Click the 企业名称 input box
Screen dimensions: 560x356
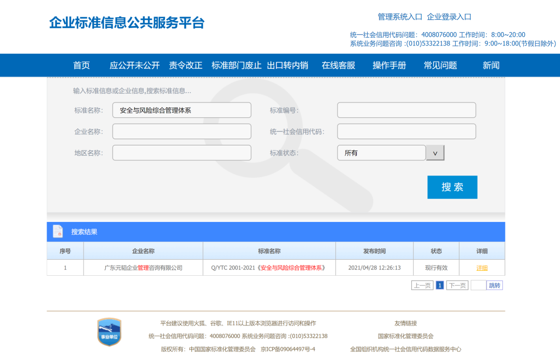(x=181, y=131)
